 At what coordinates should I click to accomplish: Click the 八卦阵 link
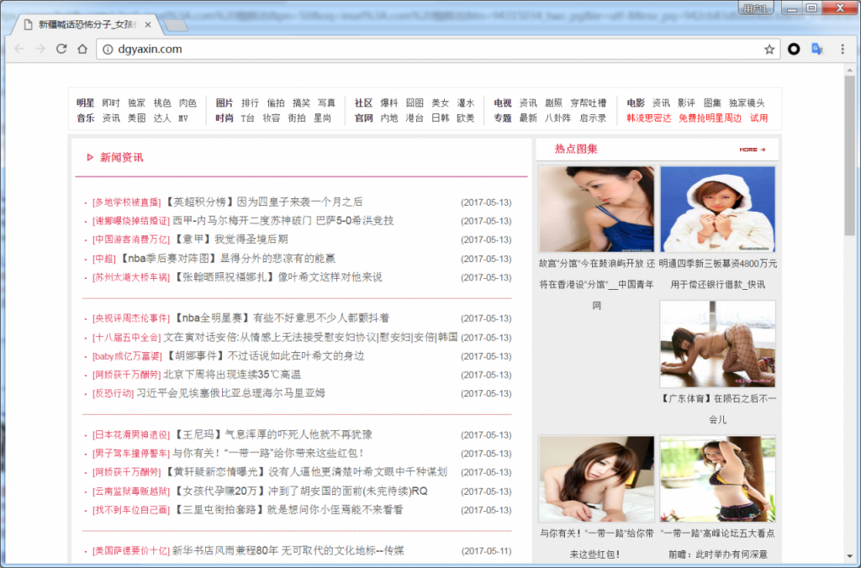point(558,118)
